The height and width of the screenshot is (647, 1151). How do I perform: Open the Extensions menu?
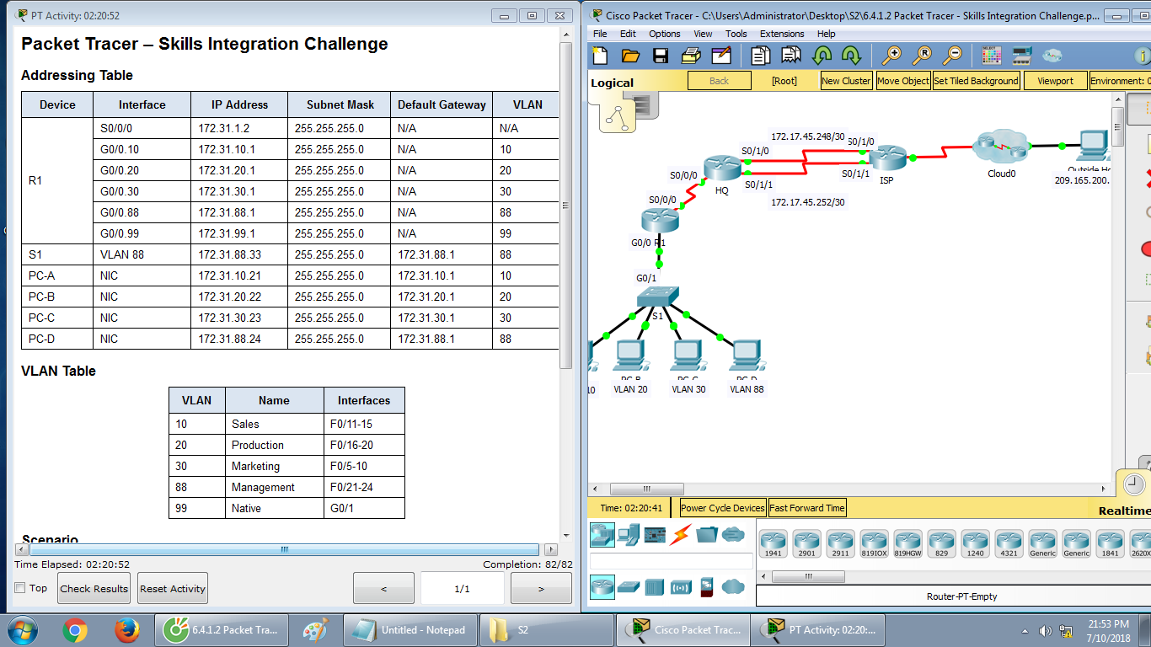[x=782, y=34]
